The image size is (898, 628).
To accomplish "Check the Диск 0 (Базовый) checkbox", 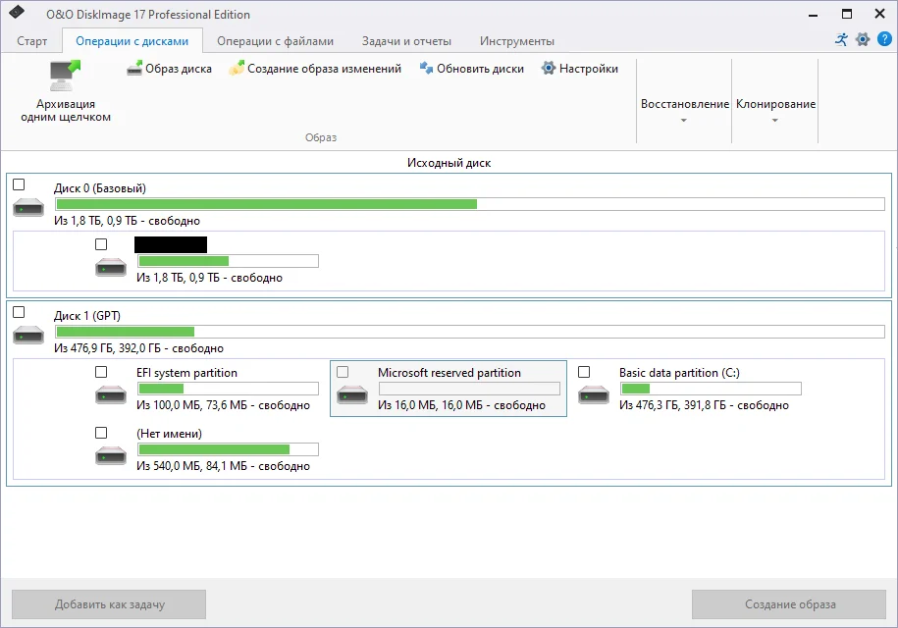I will pos(19,184).
